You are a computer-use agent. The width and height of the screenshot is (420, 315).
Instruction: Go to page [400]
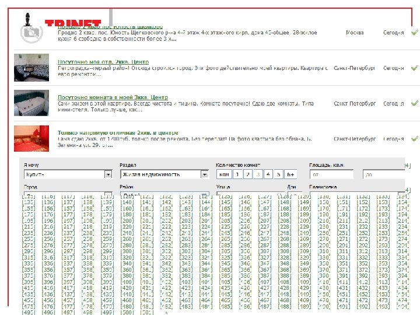(127, 282)
